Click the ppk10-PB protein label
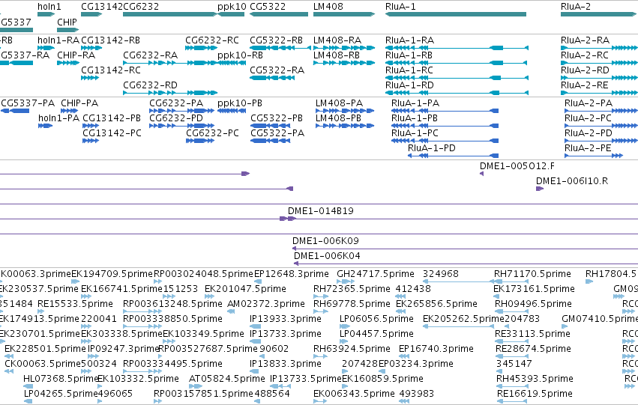 [240, 103]
